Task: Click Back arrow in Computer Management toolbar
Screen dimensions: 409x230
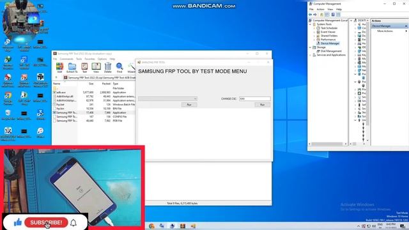Action: click(x=311, y=15)
